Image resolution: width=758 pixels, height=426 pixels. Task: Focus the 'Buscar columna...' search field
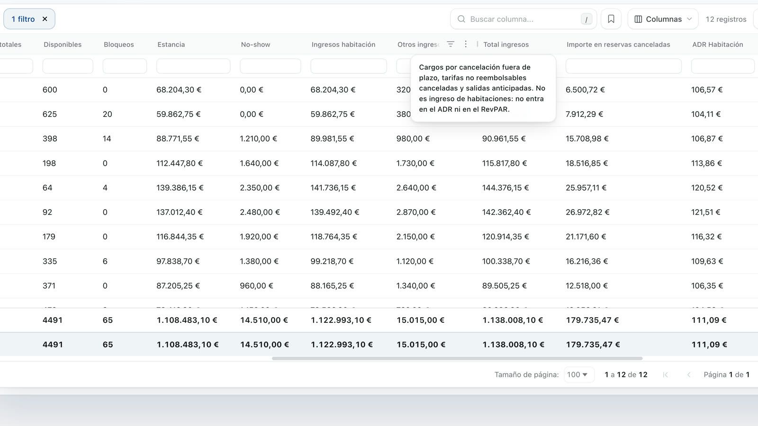click(x=523, y=19)
